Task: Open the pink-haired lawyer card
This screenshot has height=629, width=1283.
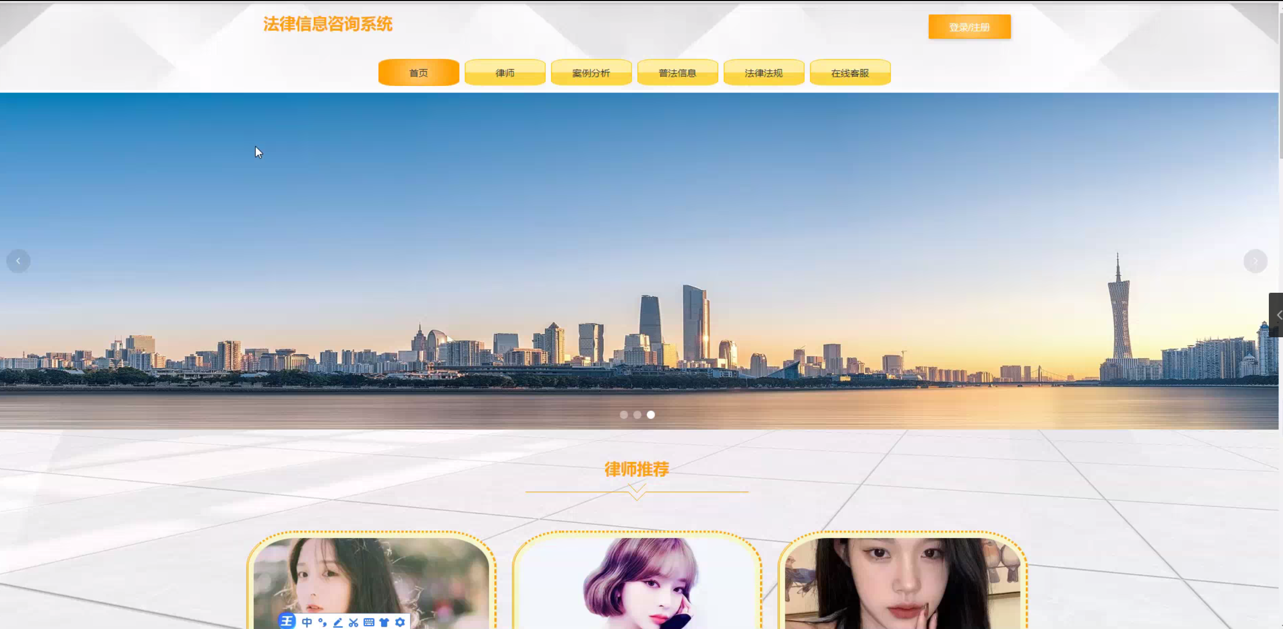Action: pyautogui.click(x=637, y=581)
